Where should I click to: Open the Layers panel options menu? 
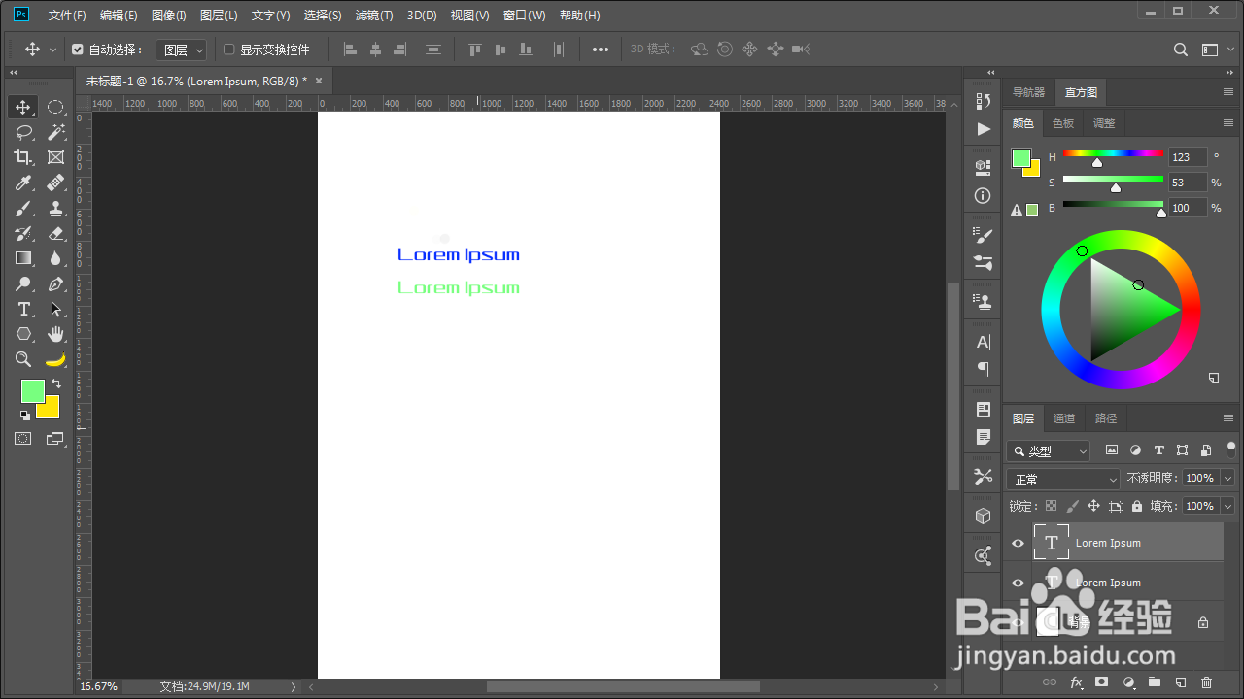[x=1228, y=418]
